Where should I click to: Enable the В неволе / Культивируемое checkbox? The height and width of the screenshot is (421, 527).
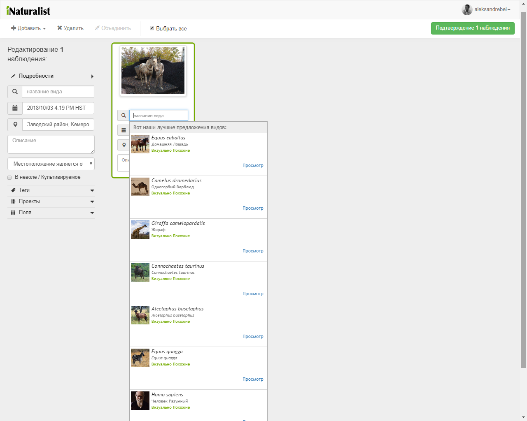point(9,178)
